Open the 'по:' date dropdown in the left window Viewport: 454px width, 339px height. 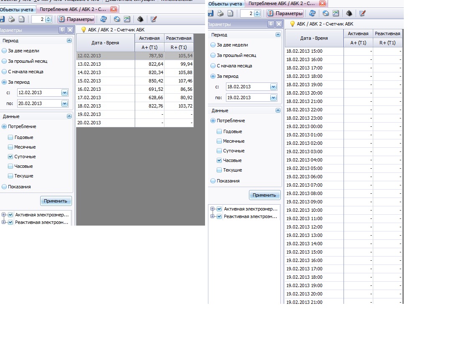pos(64,103)
